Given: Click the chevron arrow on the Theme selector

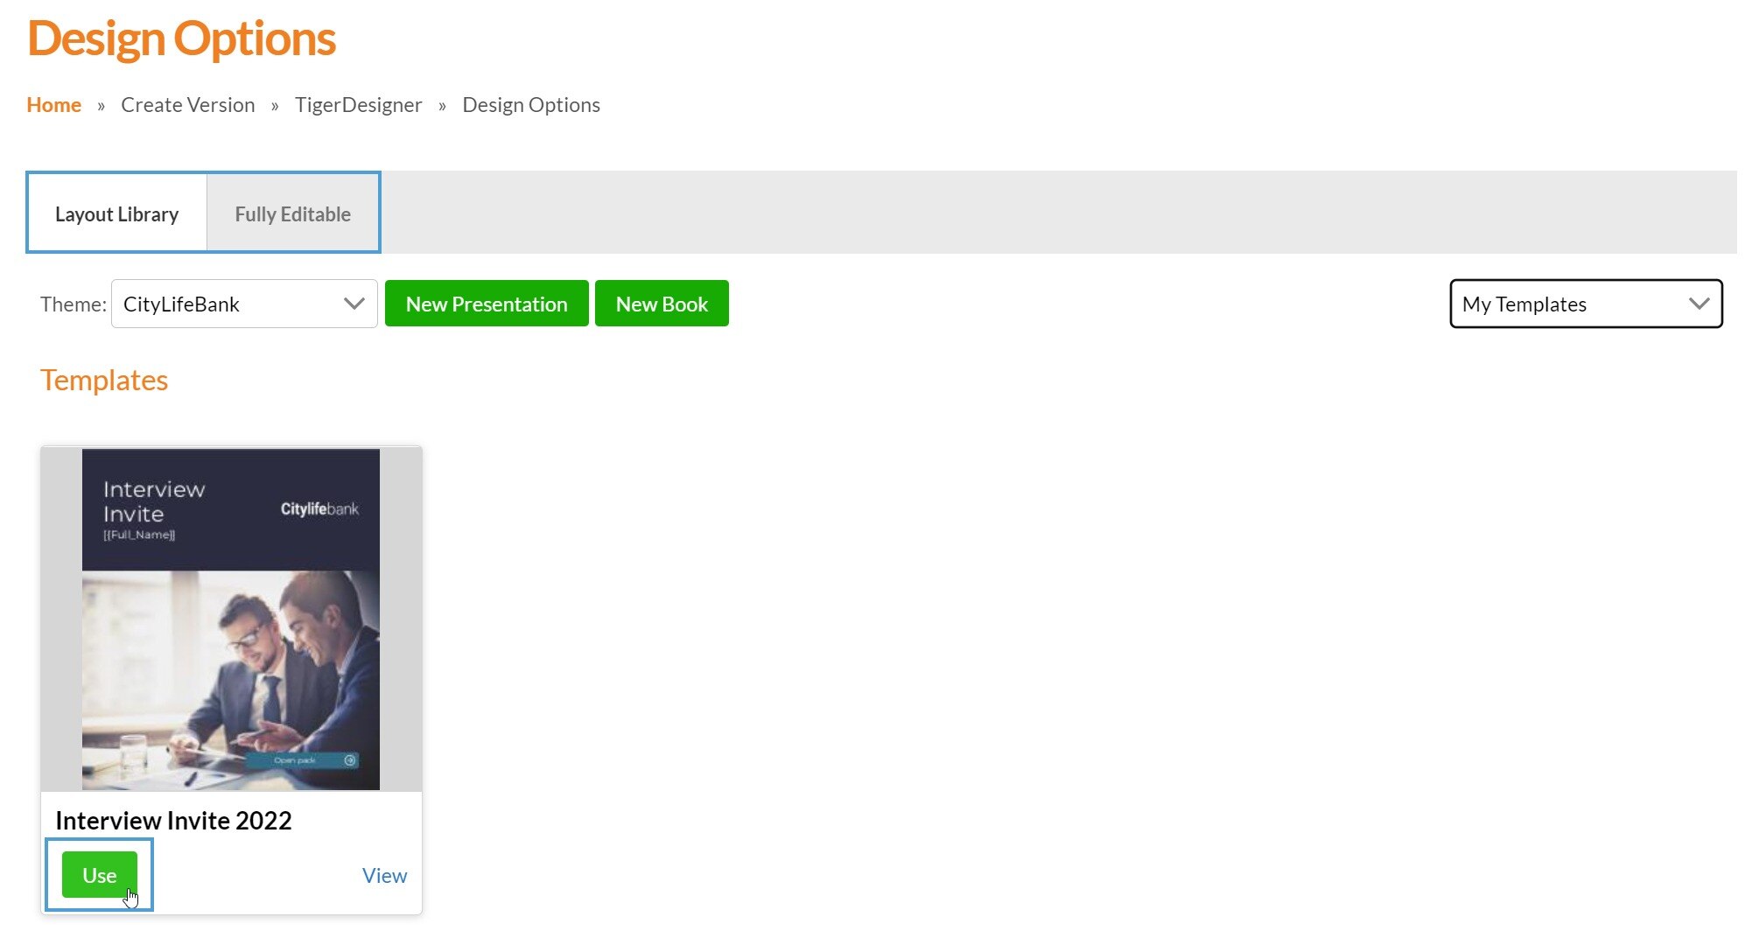Looking at the screenshot, I should pos(354,304).
